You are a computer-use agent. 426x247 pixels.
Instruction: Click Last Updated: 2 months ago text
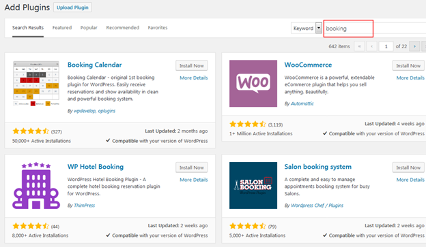(x=176, y=131)
